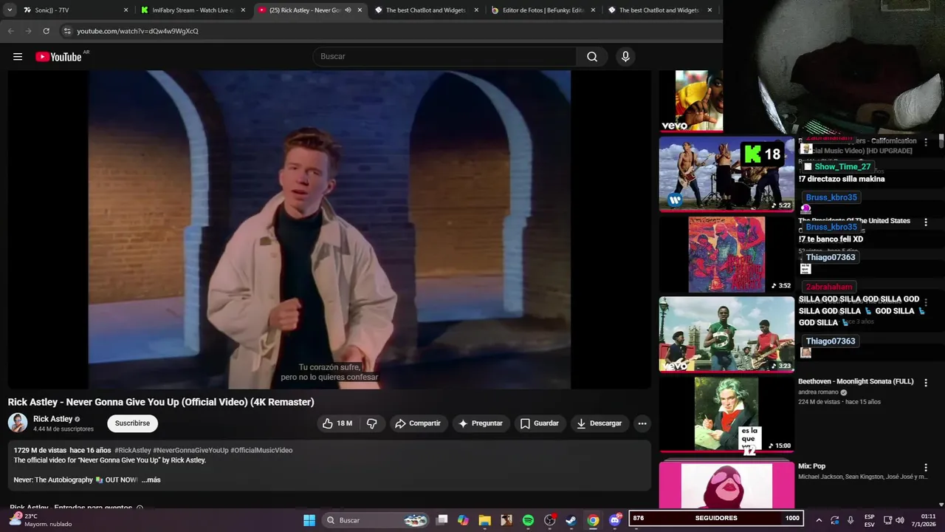
Task: Open Discord from the taskbar
Action: (614, 520)
